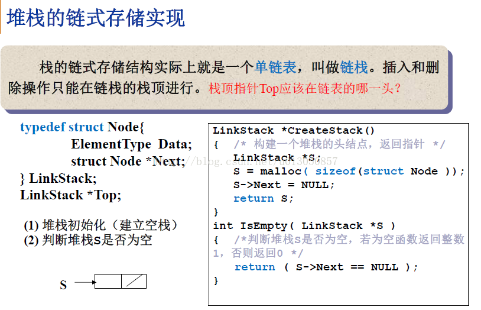Click the code line LinkStack *CreateStack()
This screenshot has width=481, height=310.
294,131
